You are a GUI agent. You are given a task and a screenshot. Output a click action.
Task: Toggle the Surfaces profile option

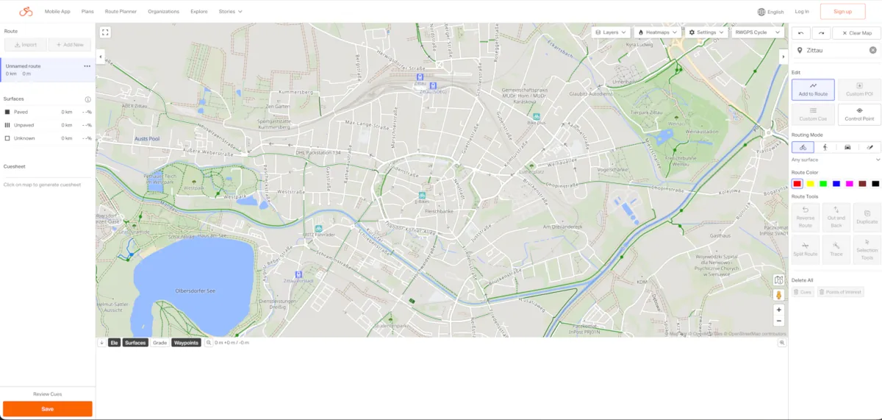(x=135, y=343)
